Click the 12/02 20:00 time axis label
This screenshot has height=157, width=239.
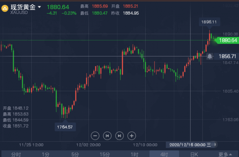(x=89, y=145)
